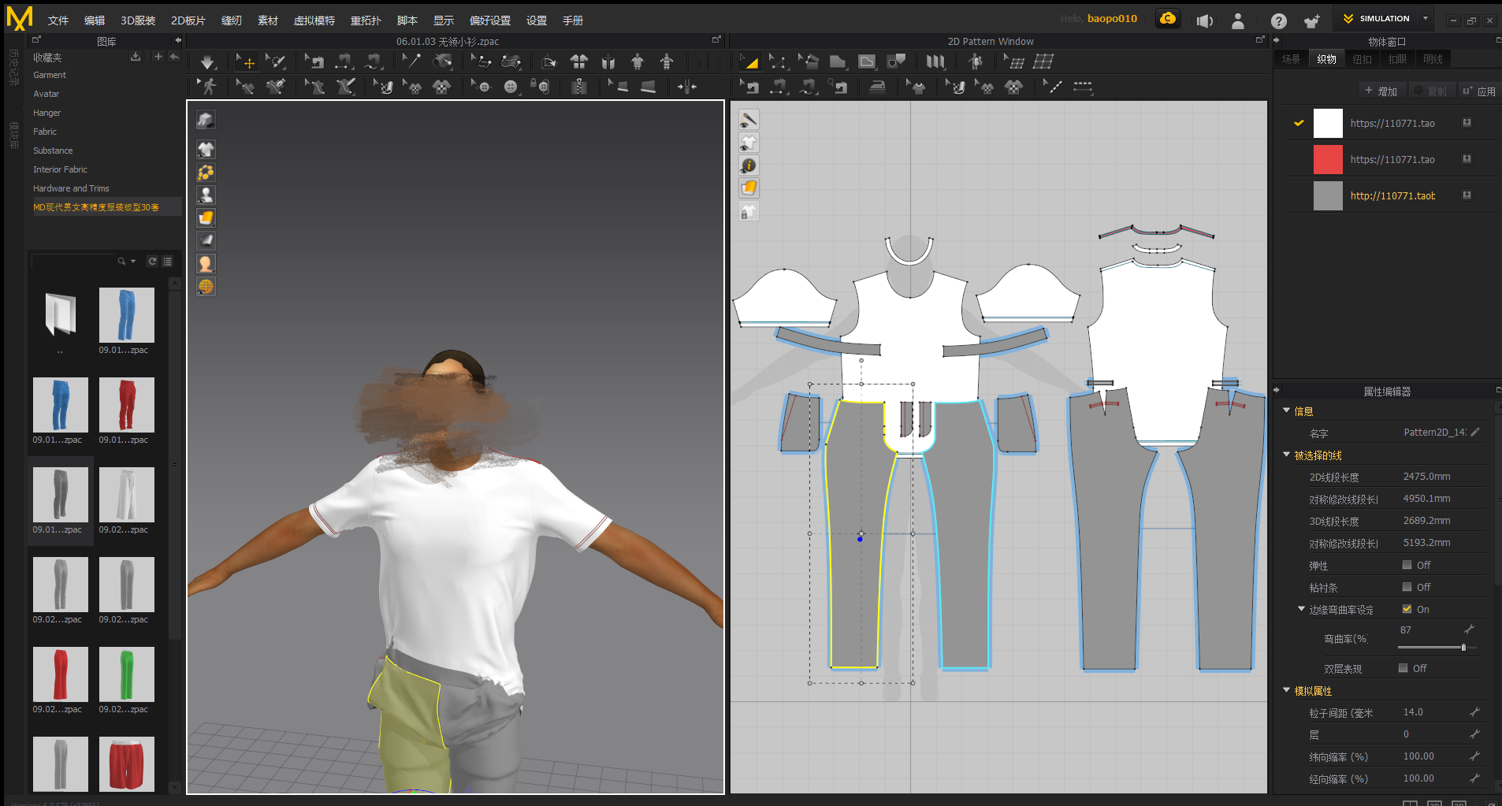
Task: Select the walking avatar motion tool
Action: tap(208, 87)
